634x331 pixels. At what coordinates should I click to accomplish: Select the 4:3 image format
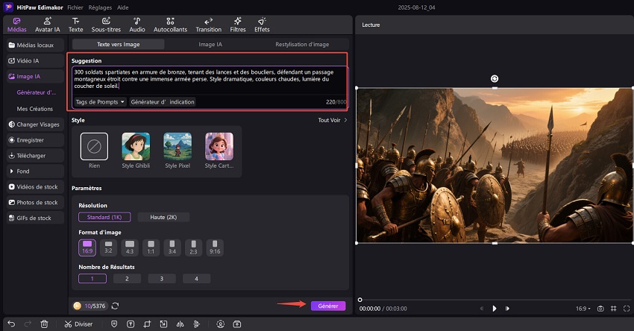click(x=129, y=248)
